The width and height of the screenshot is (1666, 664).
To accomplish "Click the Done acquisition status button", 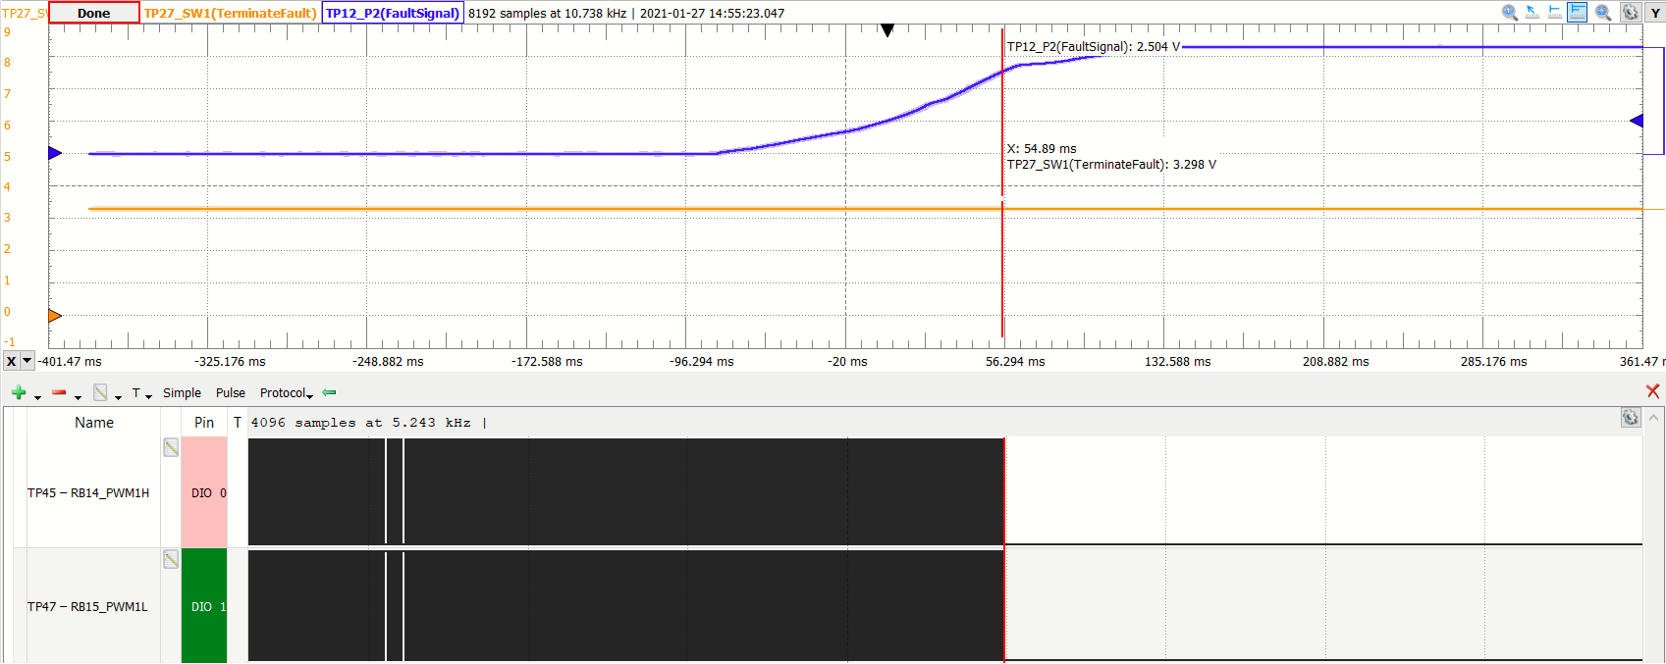I will (x=94, y=13).
